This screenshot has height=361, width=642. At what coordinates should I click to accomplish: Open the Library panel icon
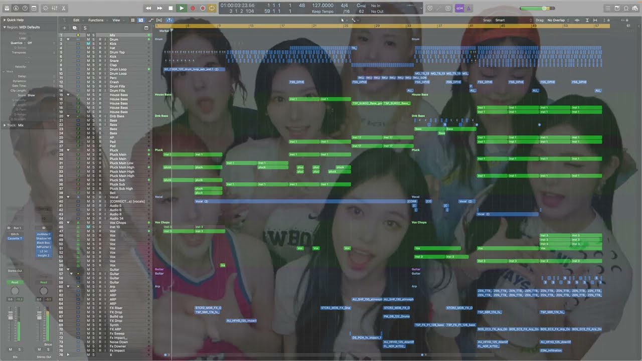(7, 8)
